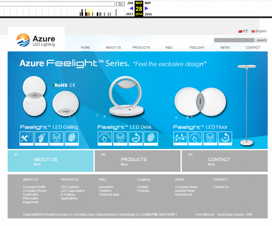The image size is (272, 226).
Task: Click the LED Ceiling heart-in-hands icon
Action: tap(57, 139)
